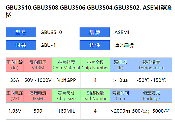Click the IFSM value 500 cell
The height and width of the screenshot is (122, 175).
(38, 111)
